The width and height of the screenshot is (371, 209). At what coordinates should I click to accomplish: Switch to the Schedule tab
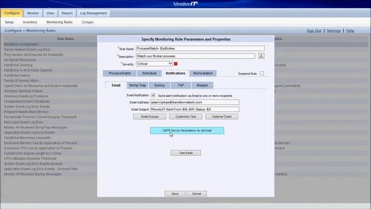click(150, 73)
